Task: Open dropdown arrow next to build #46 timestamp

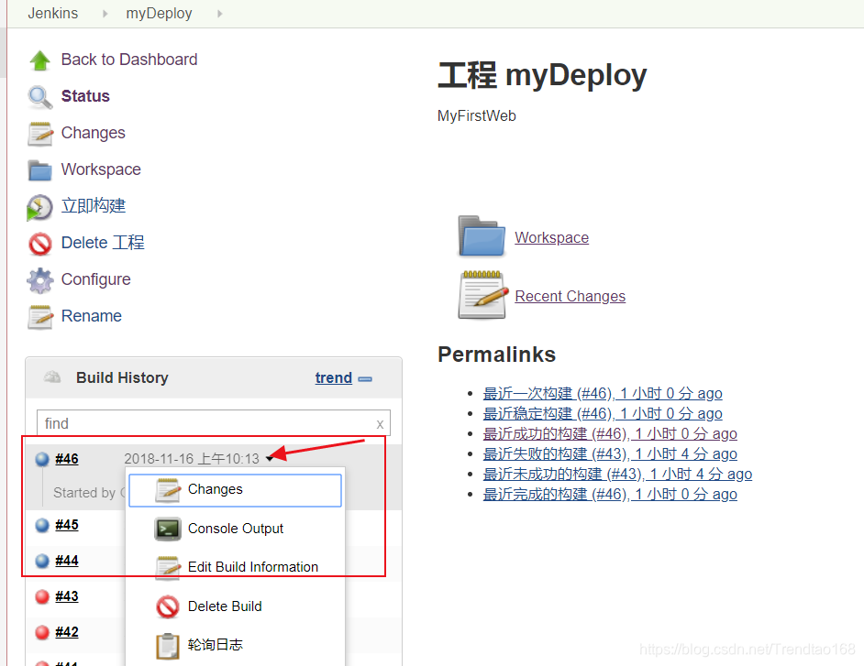Action: tap(270, 458)
